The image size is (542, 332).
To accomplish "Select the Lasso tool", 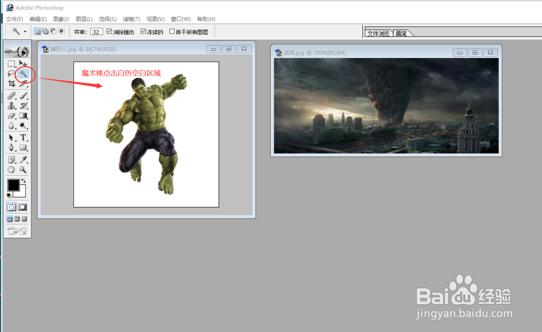I will pos(12,74).
